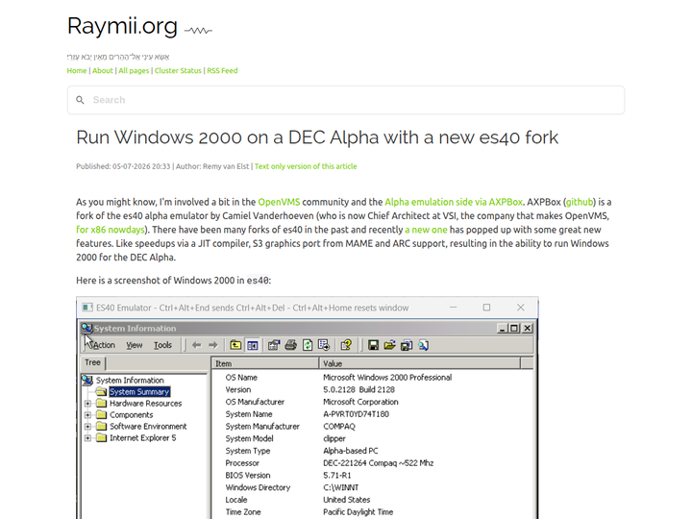Screen dimensions: 692x519
Task: Follow the for x86 nowdays link
Action: 111,230
